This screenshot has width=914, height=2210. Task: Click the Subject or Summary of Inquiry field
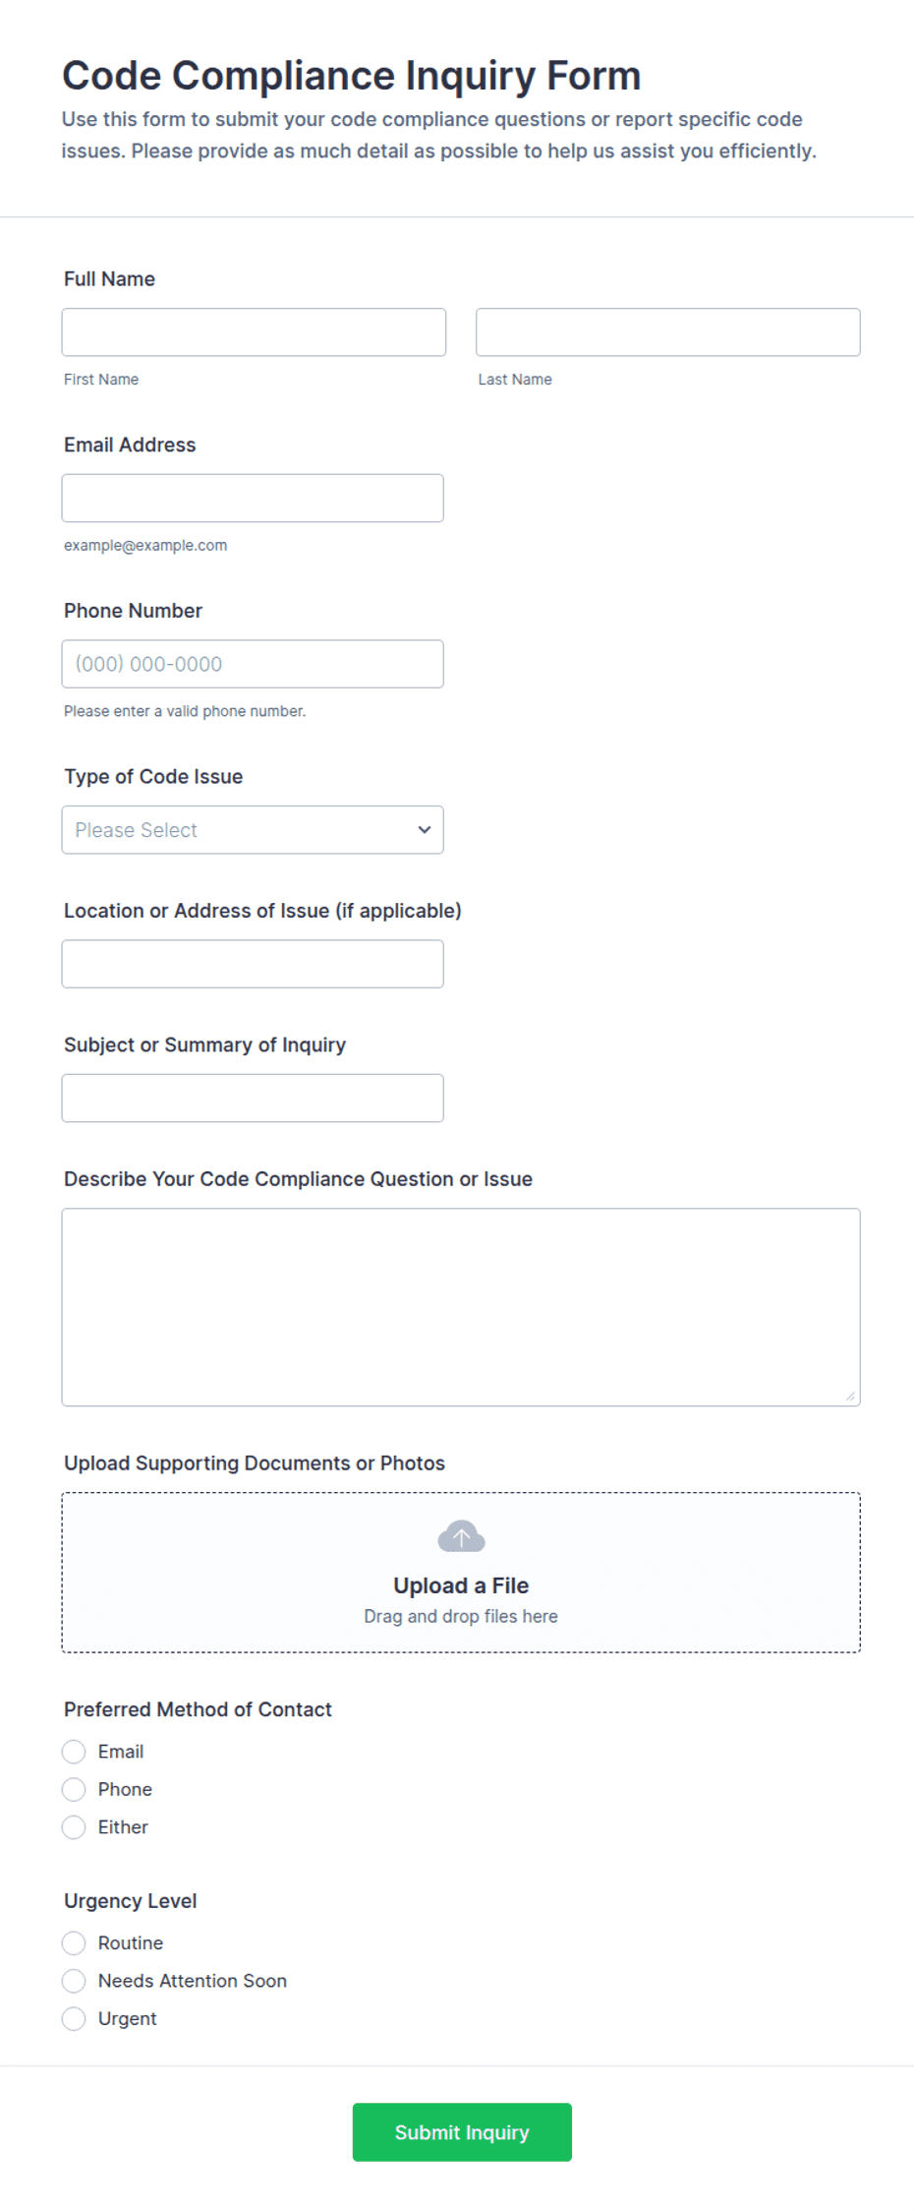point(253,1098)
